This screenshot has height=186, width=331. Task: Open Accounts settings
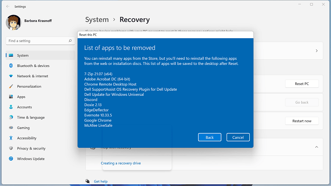coord(40,107)
